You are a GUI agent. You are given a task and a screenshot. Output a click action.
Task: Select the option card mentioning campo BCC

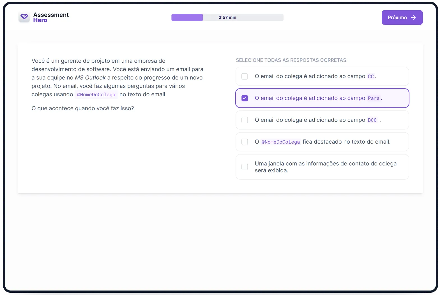tap(322, 120)
